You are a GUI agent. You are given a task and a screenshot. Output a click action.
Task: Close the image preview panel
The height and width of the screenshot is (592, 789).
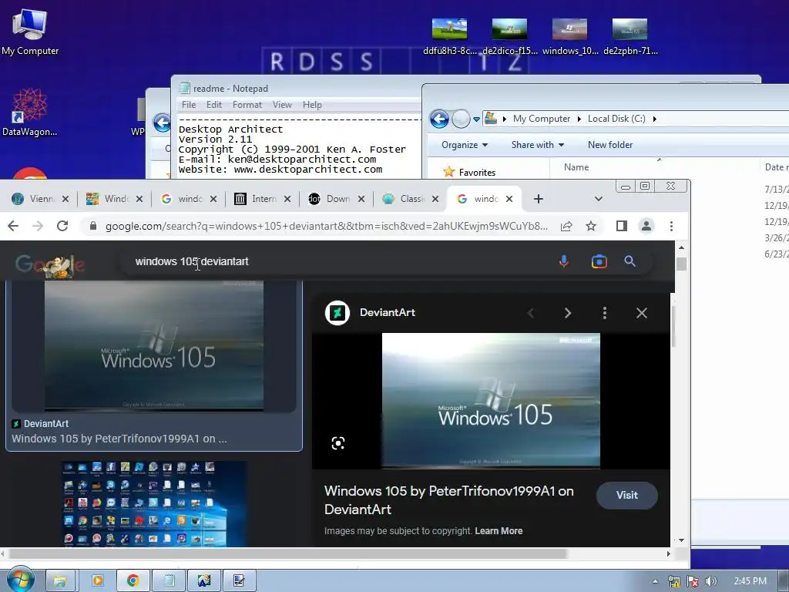642,313
